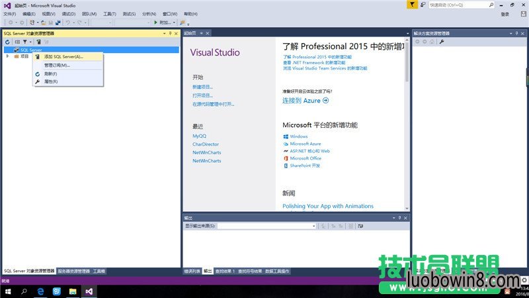This screenshot has width=529, height=298.
Task: Click the navigate backward toolbar icon
Action: click(x=11, y=23)
